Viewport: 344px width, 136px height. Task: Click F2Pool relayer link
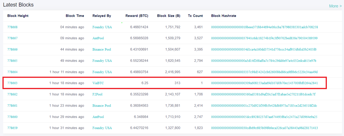click(97, 94)
